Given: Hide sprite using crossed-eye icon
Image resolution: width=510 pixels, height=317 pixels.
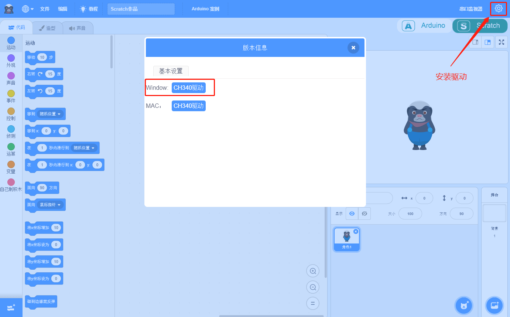Looking at the screenshot, I should tap(364, 214).
